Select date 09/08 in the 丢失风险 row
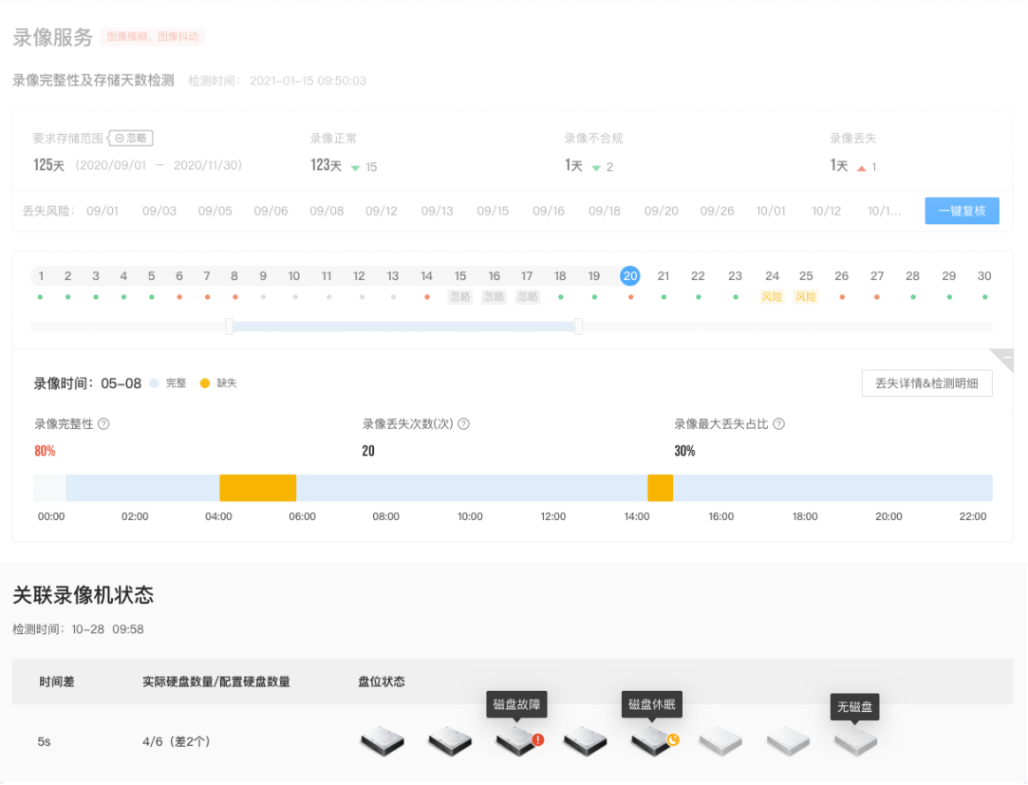Screen dimensions: 1028x785 pyautogui.click(x=327, y=211)
